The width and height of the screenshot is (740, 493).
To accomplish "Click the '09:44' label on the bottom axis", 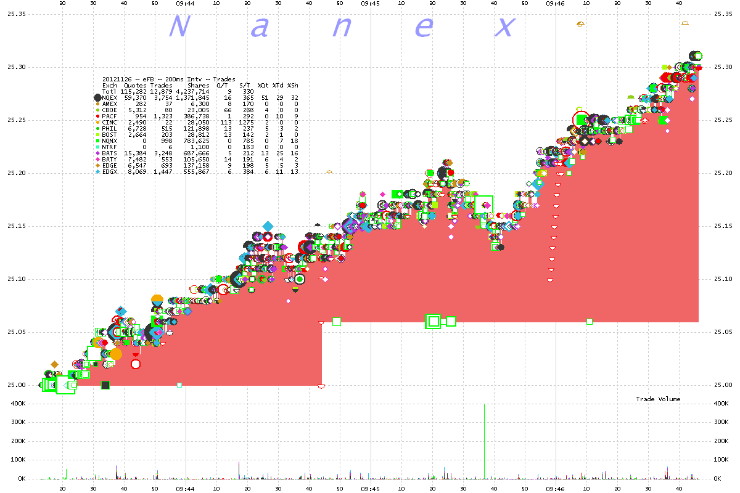I will coord(186,489).
